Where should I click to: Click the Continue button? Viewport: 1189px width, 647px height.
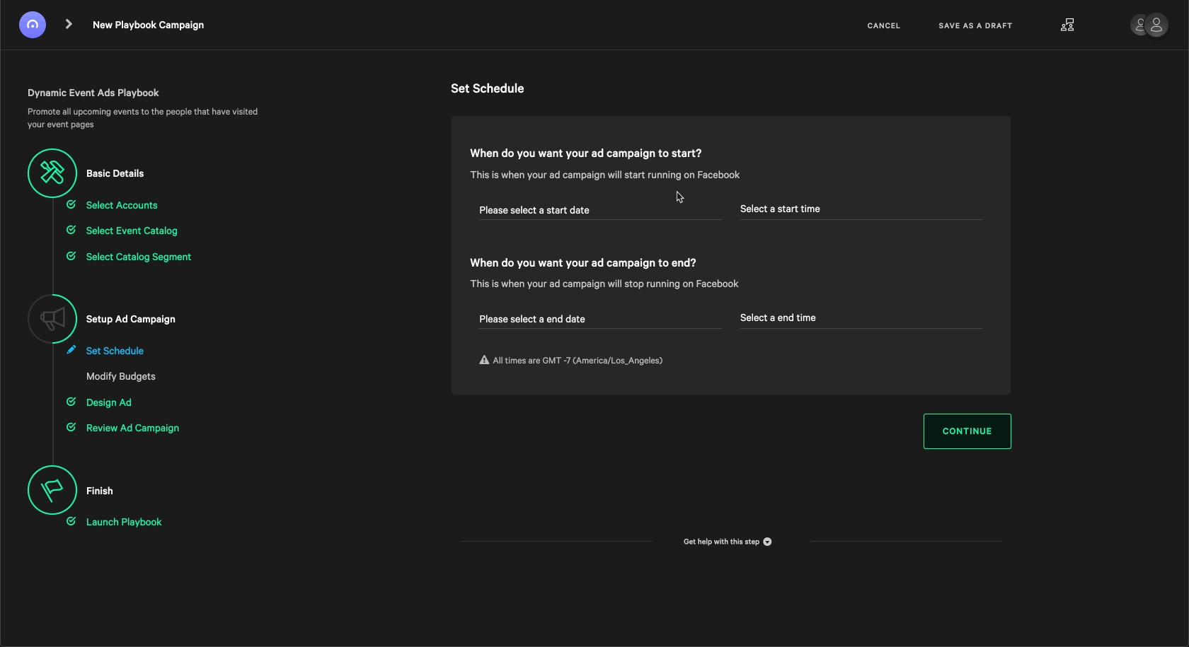click(x=967, y=431)
